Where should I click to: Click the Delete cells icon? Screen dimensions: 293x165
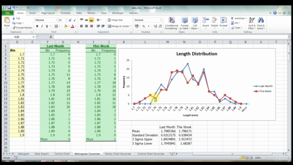tap(215, 20)
